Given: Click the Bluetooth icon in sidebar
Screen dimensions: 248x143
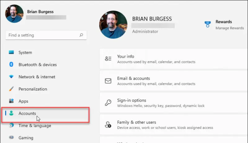Looking at the screenshot, I should pos(11,65).
